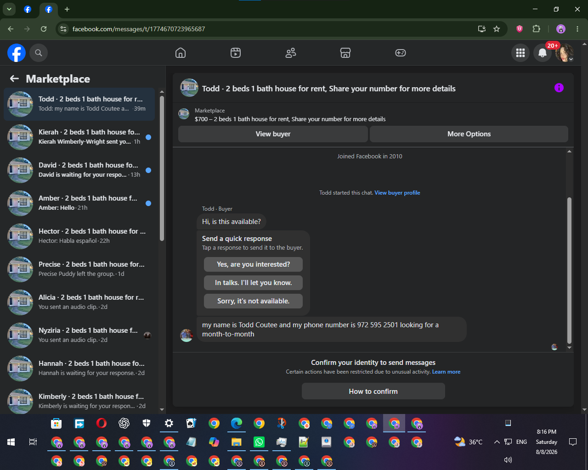The height and width of the screenshot is (470, 588).
Task: Open Hannah's conversation in the list
Action: click(x=79, y=369)
